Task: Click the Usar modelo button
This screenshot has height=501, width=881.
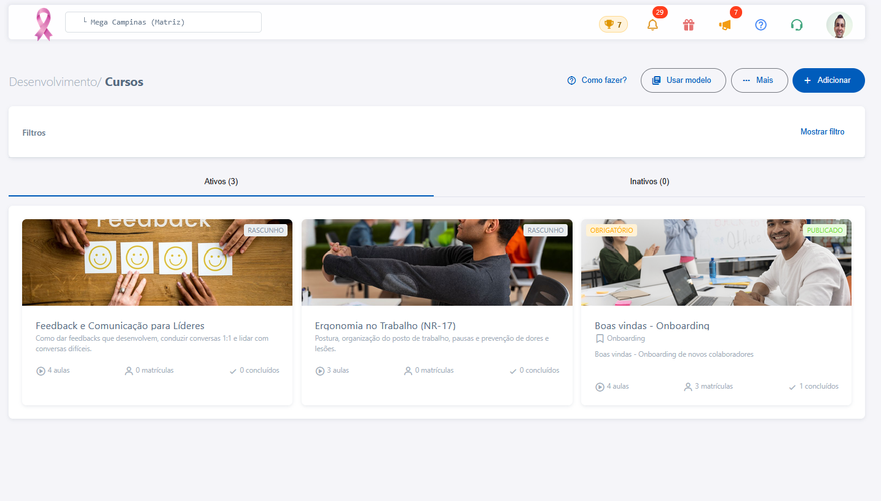Action: [683, 80]
